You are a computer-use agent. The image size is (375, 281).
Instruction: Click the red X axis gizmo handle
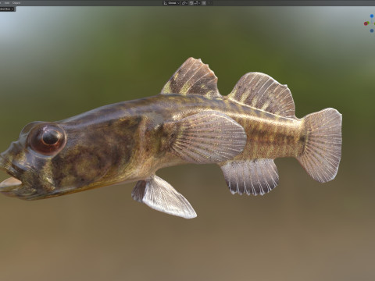(x=366, y=23)
